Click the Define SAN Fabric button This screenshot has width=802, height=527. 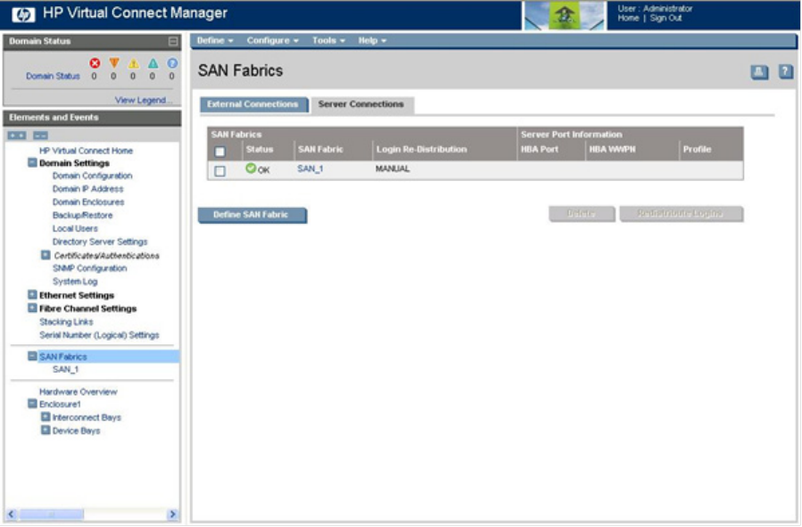tap(252, 215)
